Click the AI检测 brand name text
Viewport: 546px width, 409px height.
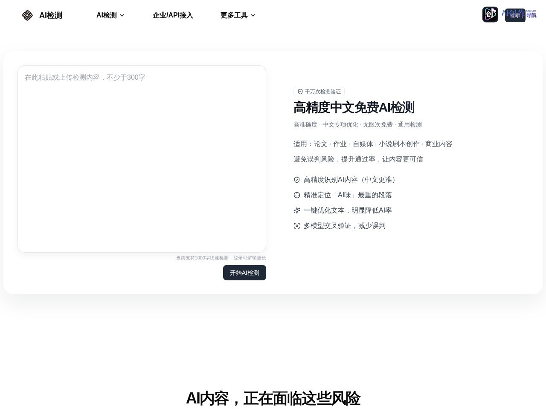51,15
